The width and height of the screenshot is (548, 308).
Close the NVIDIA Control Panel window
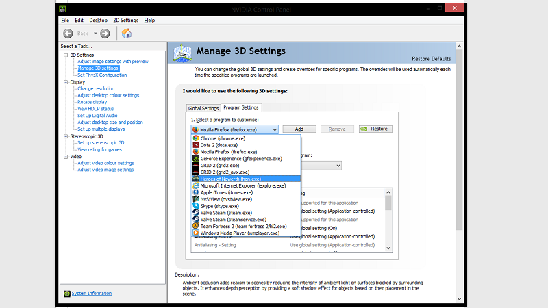[x=455, y=8]
